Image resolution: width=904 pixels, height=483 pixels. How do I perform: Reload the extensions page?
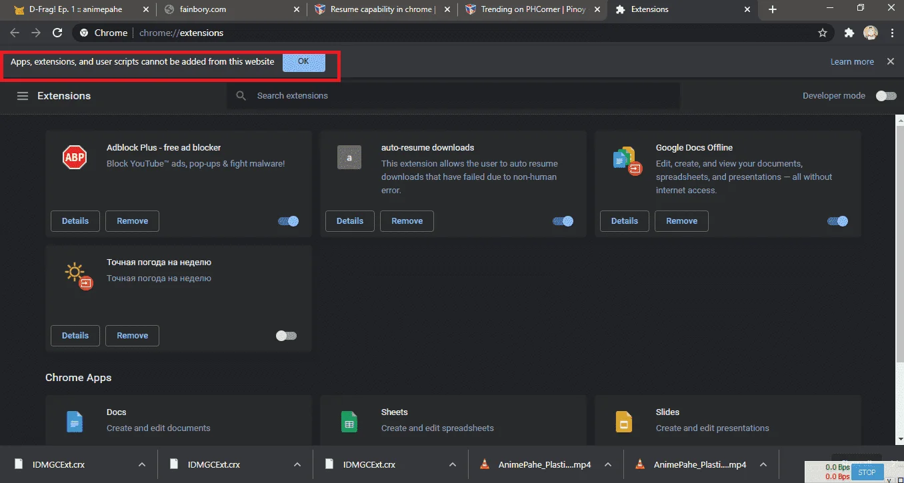57,33
